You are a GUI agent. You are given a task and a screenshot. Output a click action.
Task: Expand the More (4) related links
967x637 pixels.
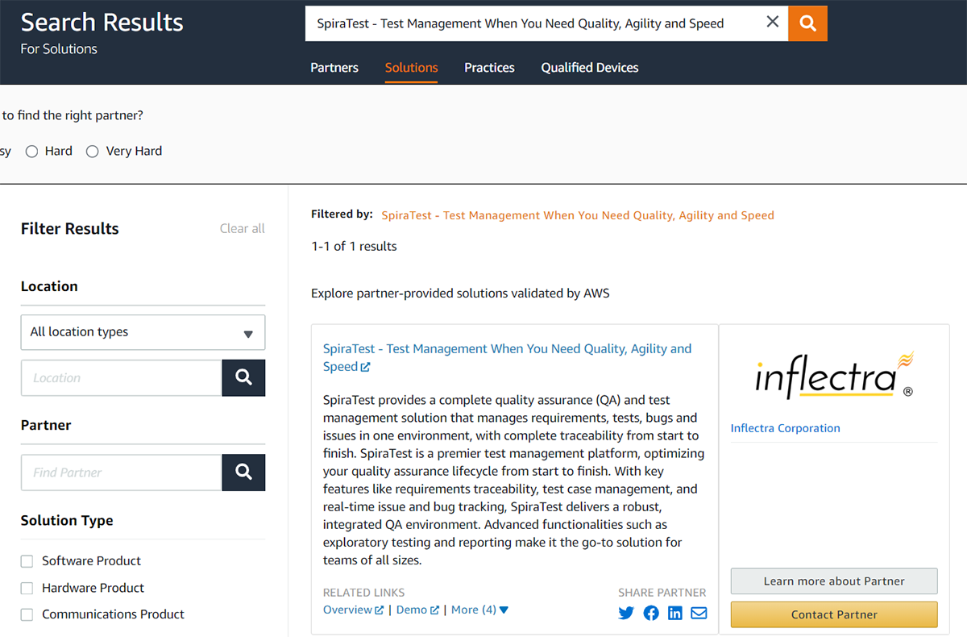pyautogui.click(x=479, y=610)
